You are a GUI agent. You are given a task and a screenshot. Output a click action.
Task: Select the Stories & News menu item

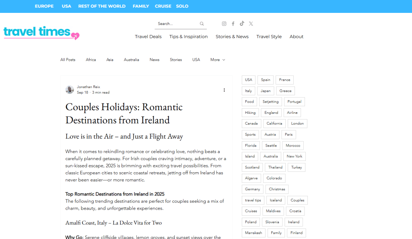(x=232, y=37)
